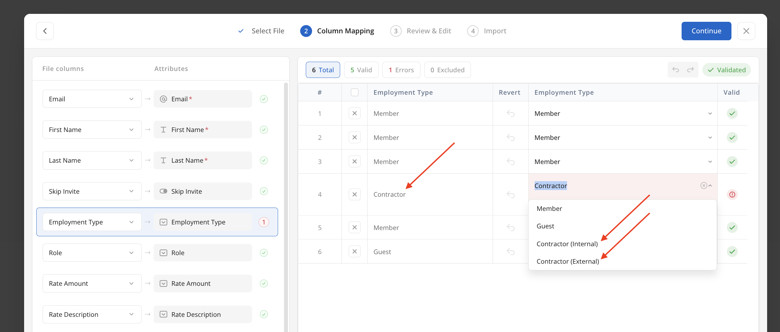Click the red error icon in row 4
This screenshot has width=780, height=332.
click(x=732, y=194)
